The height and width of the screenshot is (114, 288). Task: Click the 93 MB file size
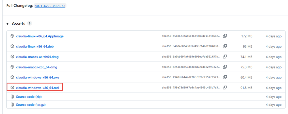[x=248, y=47]
